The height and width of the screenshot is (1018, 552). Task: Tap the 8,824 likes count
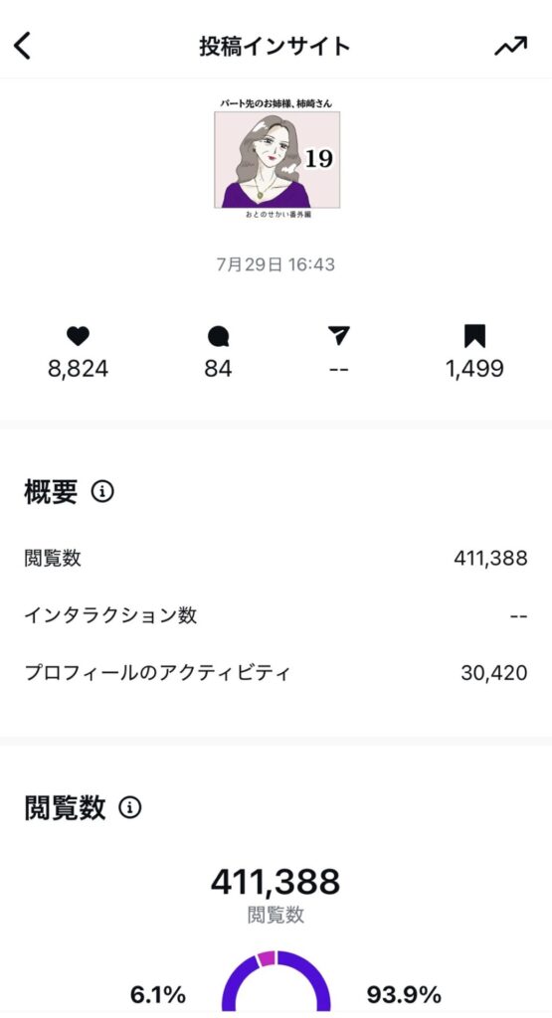pyautogui.click(x=78, y=369)
